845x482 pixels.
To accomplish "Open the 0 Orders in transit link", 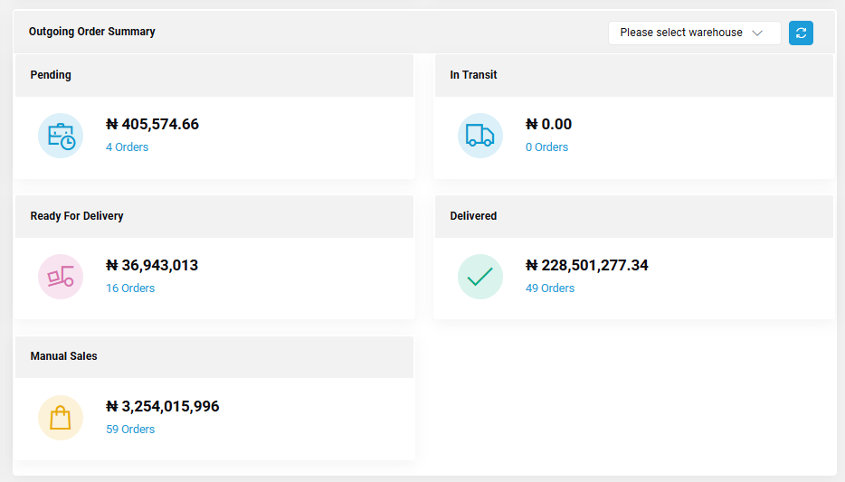I will (x=547, y=147).
